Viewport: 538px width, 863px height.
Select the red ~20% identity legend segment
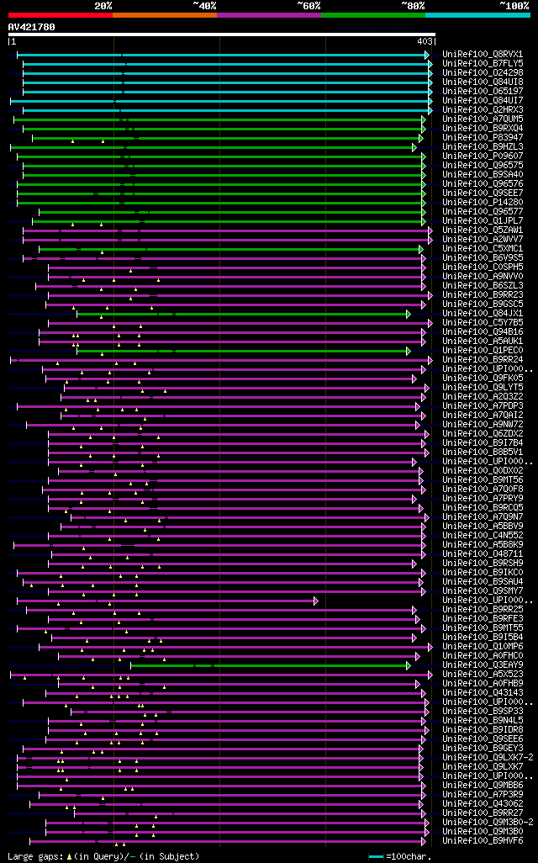pyautogui.click(x=61, y=15)
